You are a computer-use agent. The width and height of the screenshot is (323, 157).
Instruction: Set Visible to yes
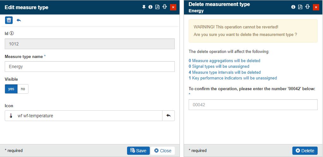coord(11,89)
